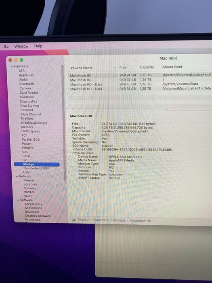Image resolution: width=212 pixels, height=283 pixels.
Task: Select SAS in the sidebar
Action: tap(25, 152)
